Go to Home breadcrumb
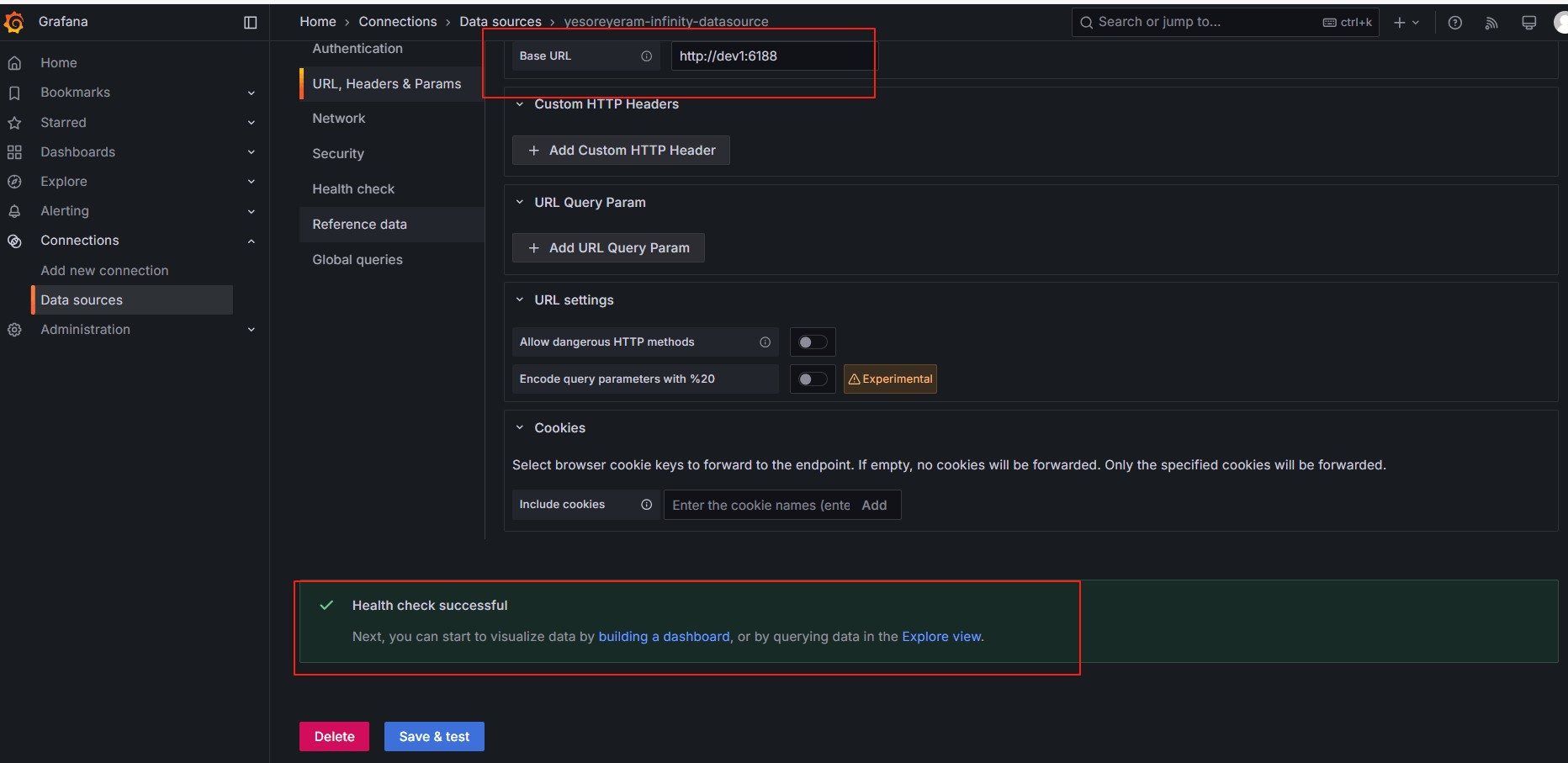 coord(318,22)
